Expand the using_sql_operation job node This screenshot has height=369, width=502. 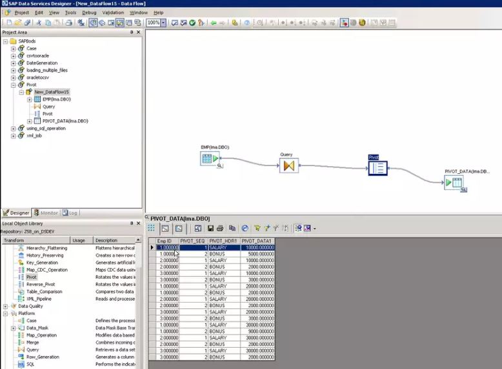coord(14,129)
